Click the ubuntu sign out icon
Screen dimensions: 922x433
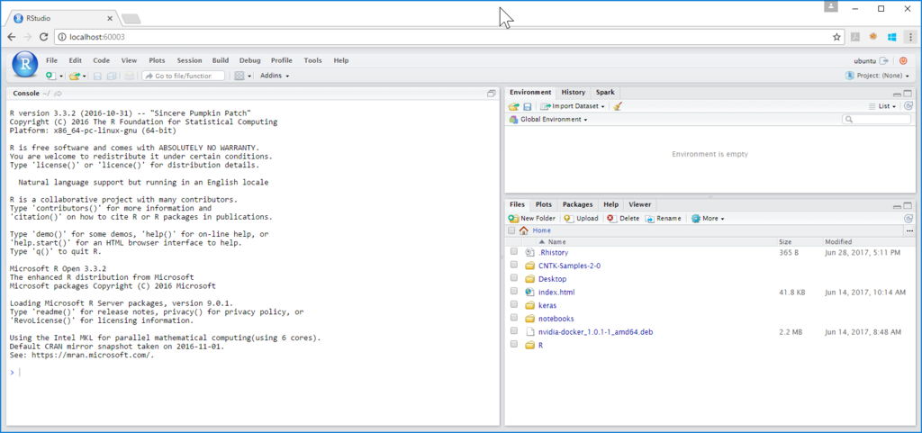(884, 60)
